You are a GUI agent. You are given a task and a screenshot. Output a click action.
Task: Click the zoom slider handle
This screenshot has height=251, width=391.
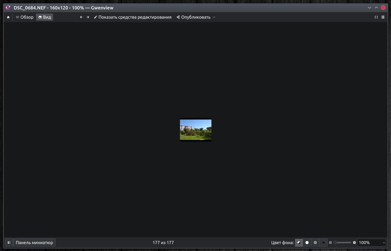[335, 243]
